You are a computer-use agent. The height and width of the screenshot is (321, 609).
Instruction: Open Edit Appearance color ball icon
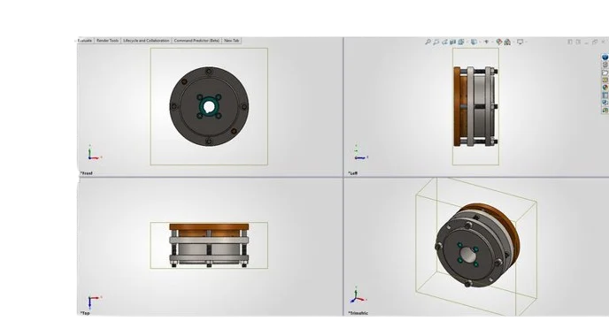tap(499, 42)
